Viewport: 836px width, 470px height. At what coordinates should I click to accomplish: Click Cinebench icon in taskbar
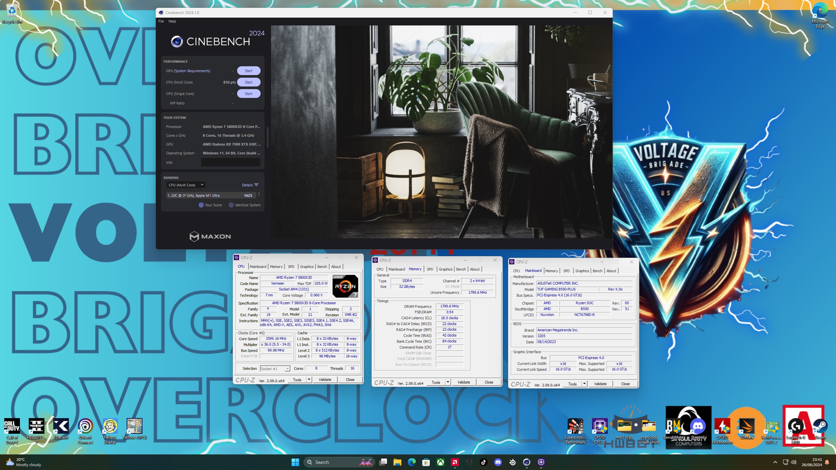(527, 462)
